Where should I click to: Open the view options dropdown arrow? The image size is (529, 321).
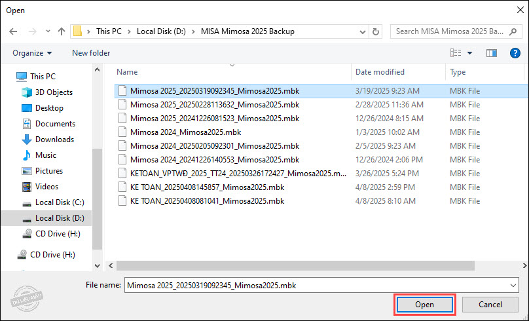[469, 53]
